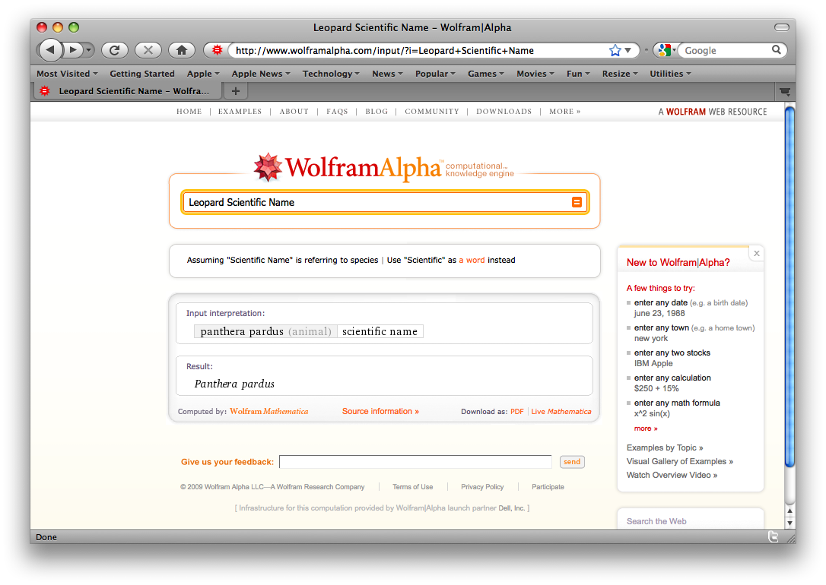Viewport: 826px width, 585px height.
Task: Click the Stop loading X button
Action: pyautogui.click(x=148, y=50)
